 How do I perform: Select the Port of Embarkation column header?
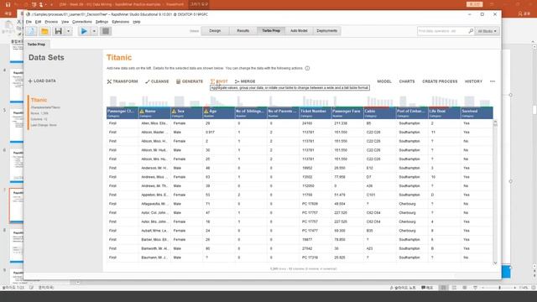pyautogui.click(x=412, y=112)
